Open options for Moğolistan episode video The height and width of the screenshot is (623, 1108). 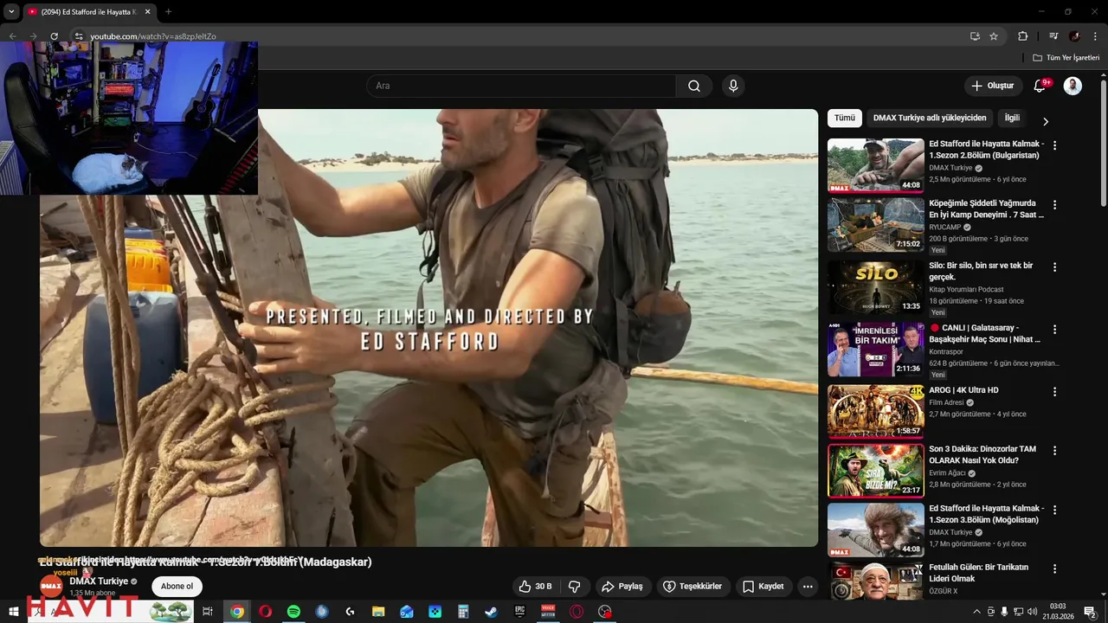tap(1054, 510)
